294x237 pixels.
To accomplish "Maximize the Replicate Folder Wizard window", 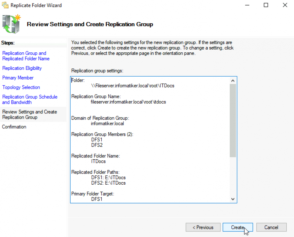I will 266,5.
